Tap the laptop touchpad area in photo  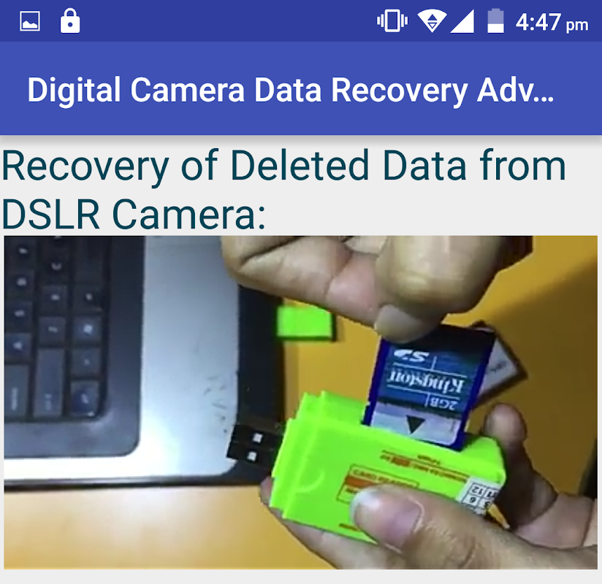[184, 345]
